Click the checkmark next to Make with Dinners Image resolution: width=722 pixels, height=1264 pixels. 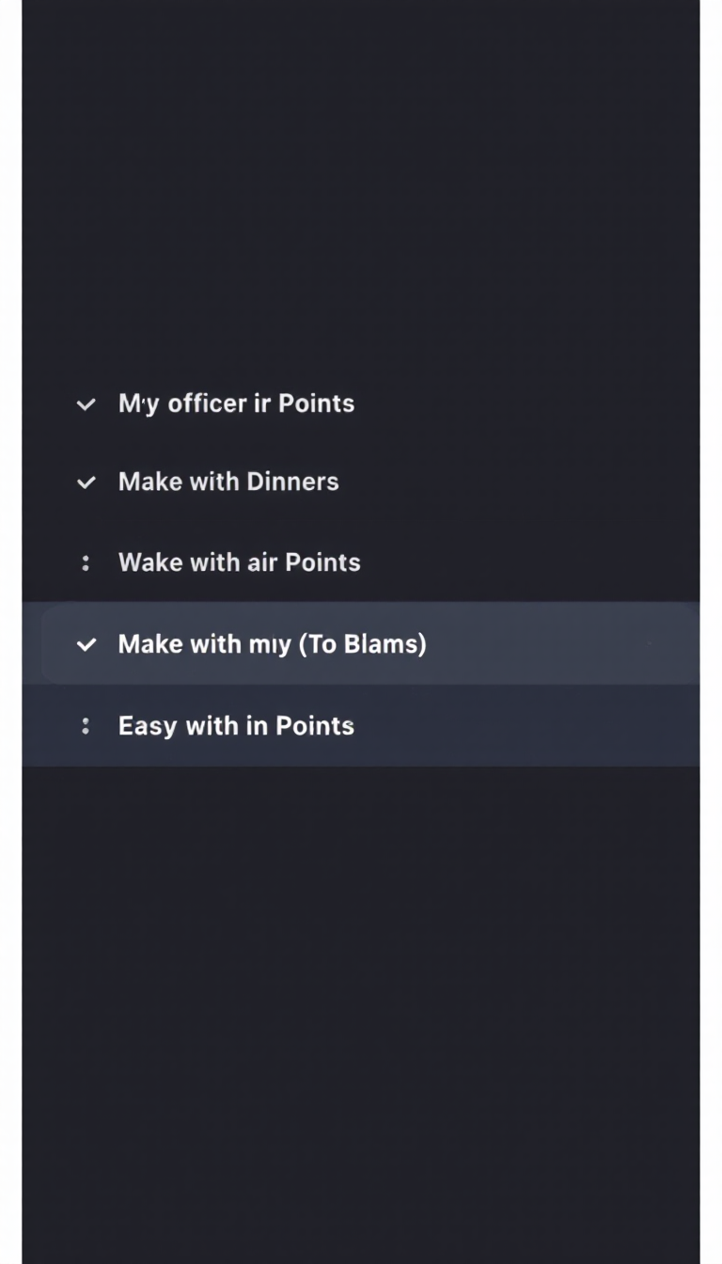click(86, 482)
